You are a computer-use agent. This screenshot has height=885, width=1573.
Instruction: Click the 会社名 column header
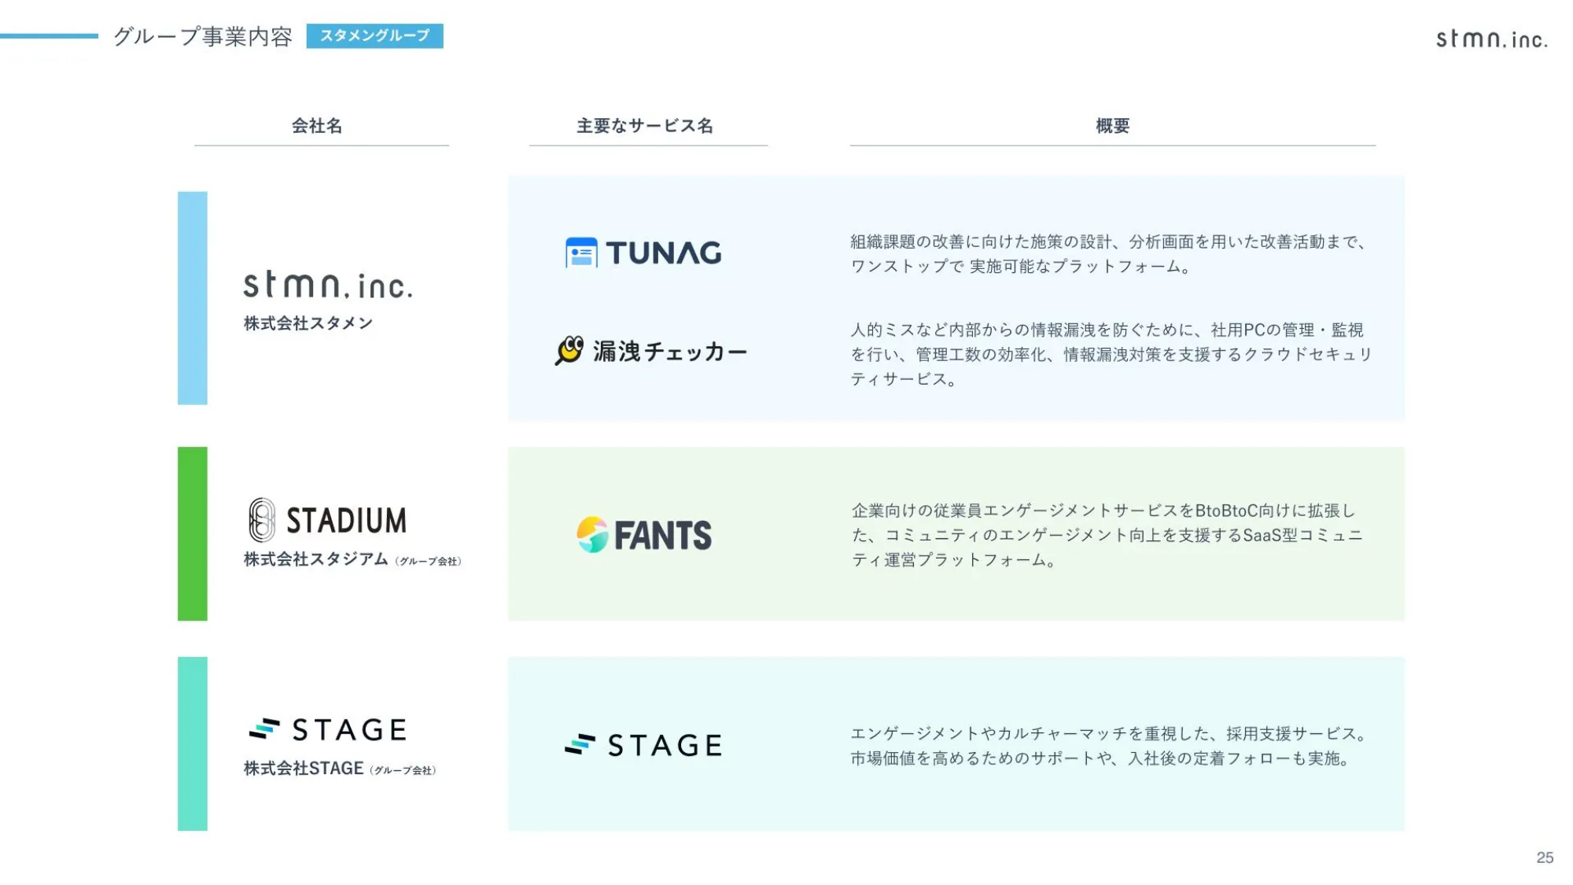point(317,126)
